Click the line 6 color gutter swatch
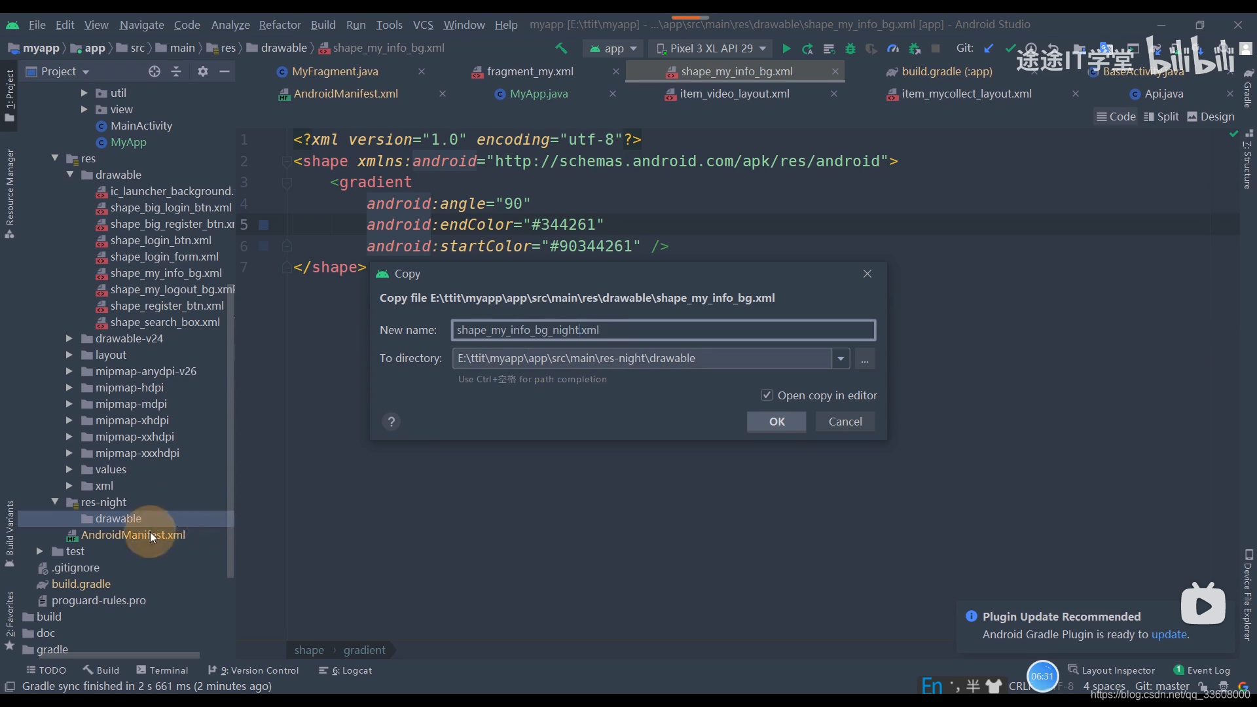 [264, 246]
